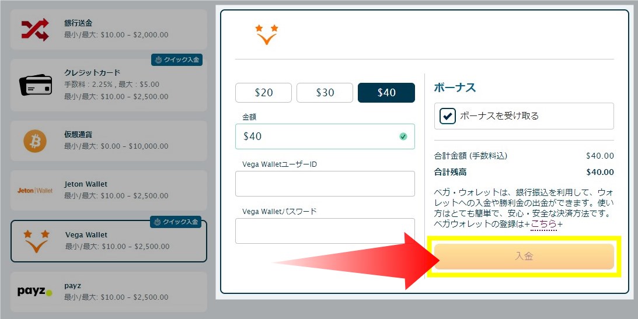Focus the Vega Walletパスワード field
This screenshot has width=638, height=319.
[325, 231]
